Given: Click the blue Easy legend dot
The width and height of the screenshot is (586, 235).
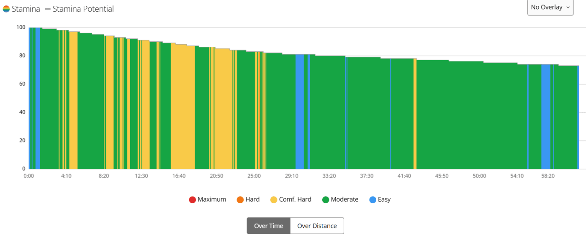Looking at the screenshot, I should [373, 200].
